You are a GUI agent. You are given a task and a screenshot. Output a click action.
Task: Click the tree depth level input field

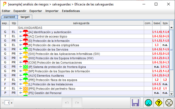(x=7, y=103)
